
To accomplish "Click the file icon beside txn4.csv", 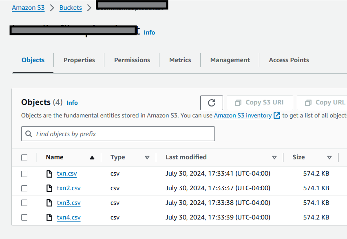I will click(49, 217).
